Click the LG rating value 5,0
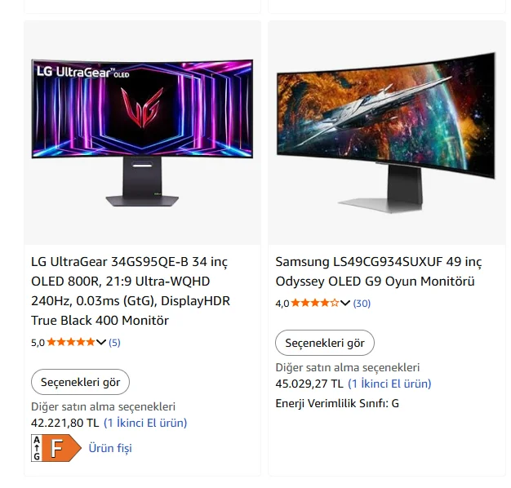 pos(38,343)
